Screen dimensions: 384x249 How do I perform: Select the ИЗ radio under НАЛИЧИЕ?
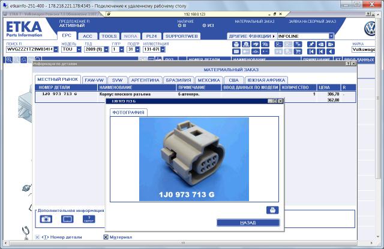tap(204, 25)
